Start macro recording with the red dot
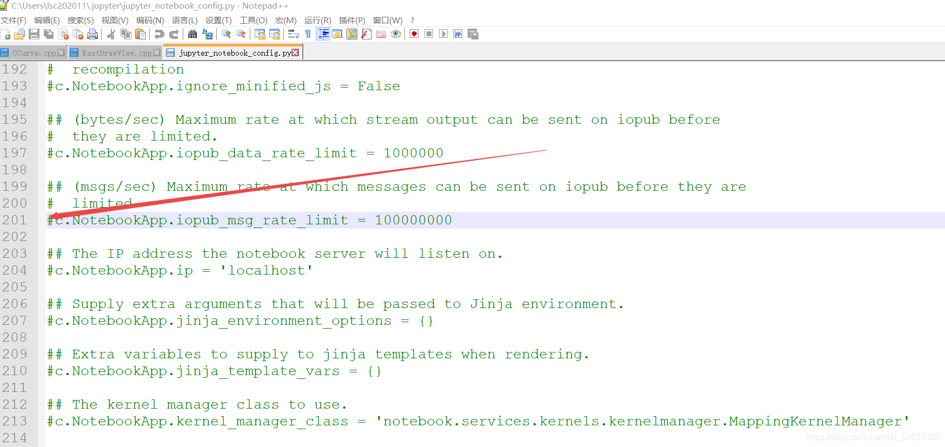 tap(414, 34)
